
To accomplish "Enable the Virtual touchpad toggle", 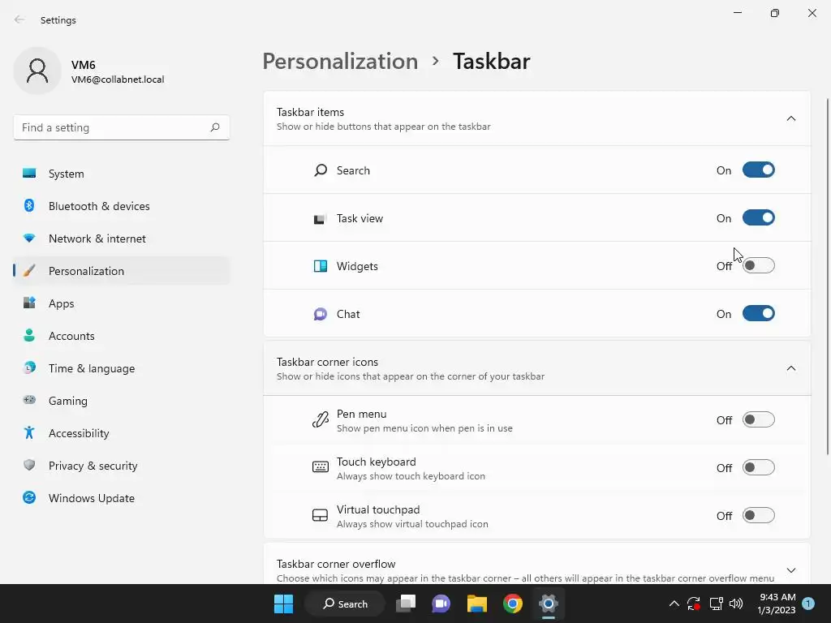I will pos(759,515).
